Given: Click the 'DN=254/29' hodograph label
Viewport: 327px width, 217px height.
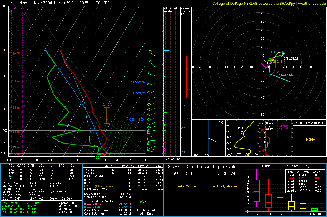Looking at the screenshot, I should pos(291,58).
